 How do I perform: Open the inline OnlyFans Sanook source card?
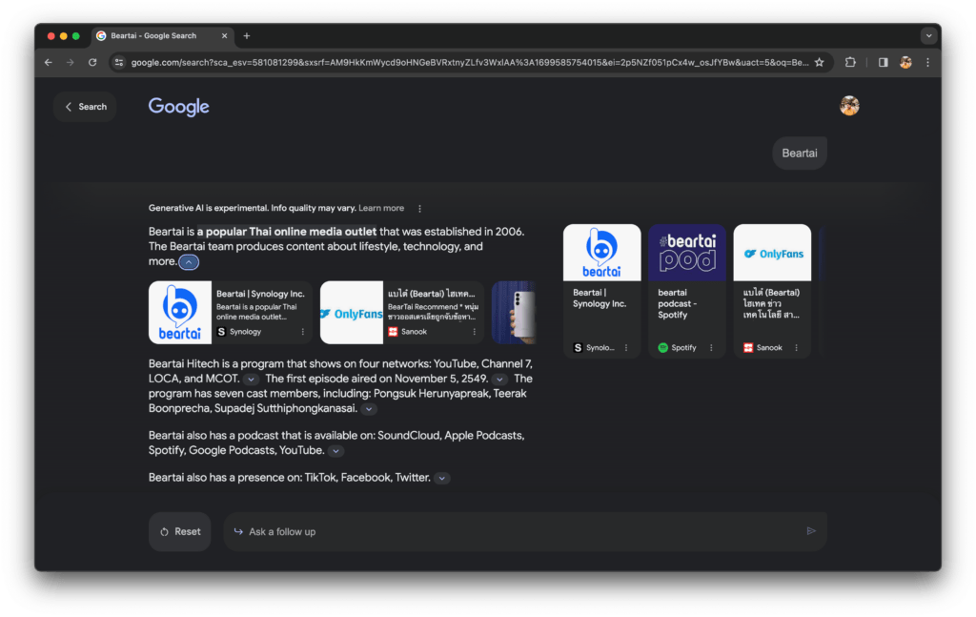point(401,313)
